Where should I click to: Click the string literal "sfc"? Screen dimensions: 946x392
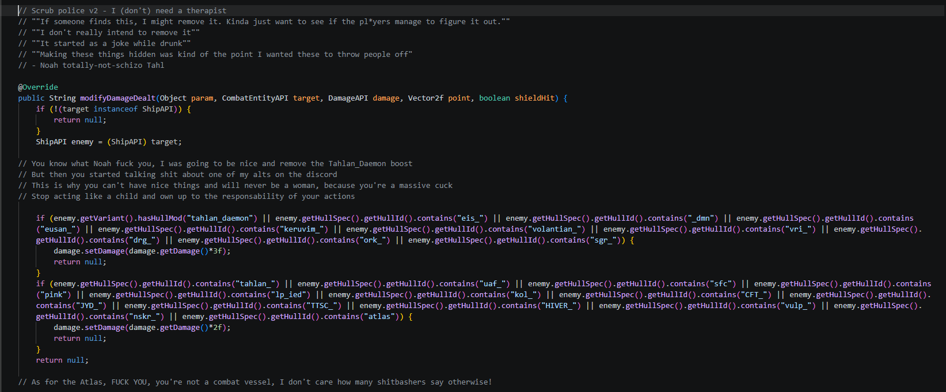click(721, 283)
